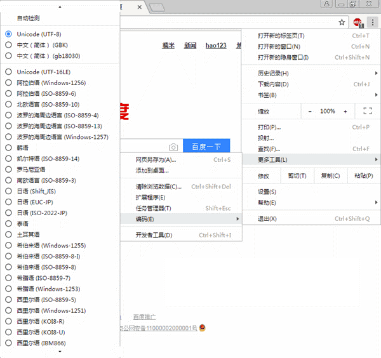This screenshot has width=381, height=358.
Task: Click the camera image search icon
Action: point(173,147)
